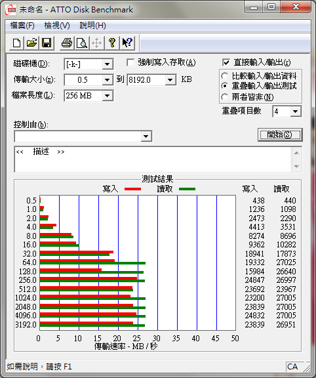Open the 檔案(F) menu
Image resolution: width=316 pixels, height=378 pixels.
pyautogui.click(x=22, y=26)
